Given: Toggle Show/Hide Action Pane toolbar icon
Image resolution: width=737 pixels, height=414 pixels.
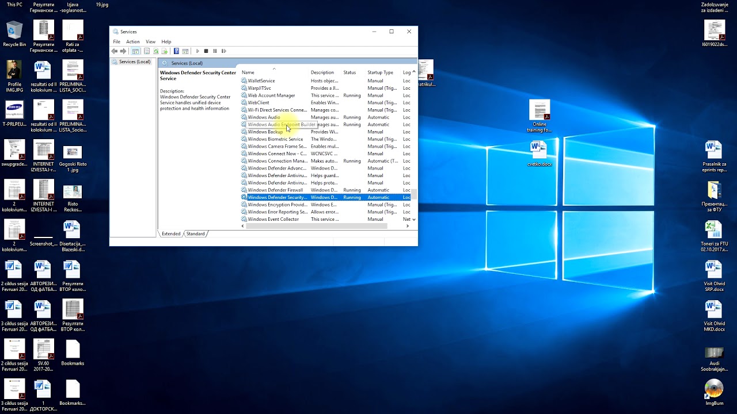Looking at the screenshot, I should point(185,51).
